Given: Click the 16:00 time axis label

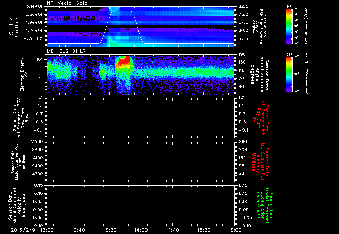Looking at the screenshot, I should [x=235, y=230].
